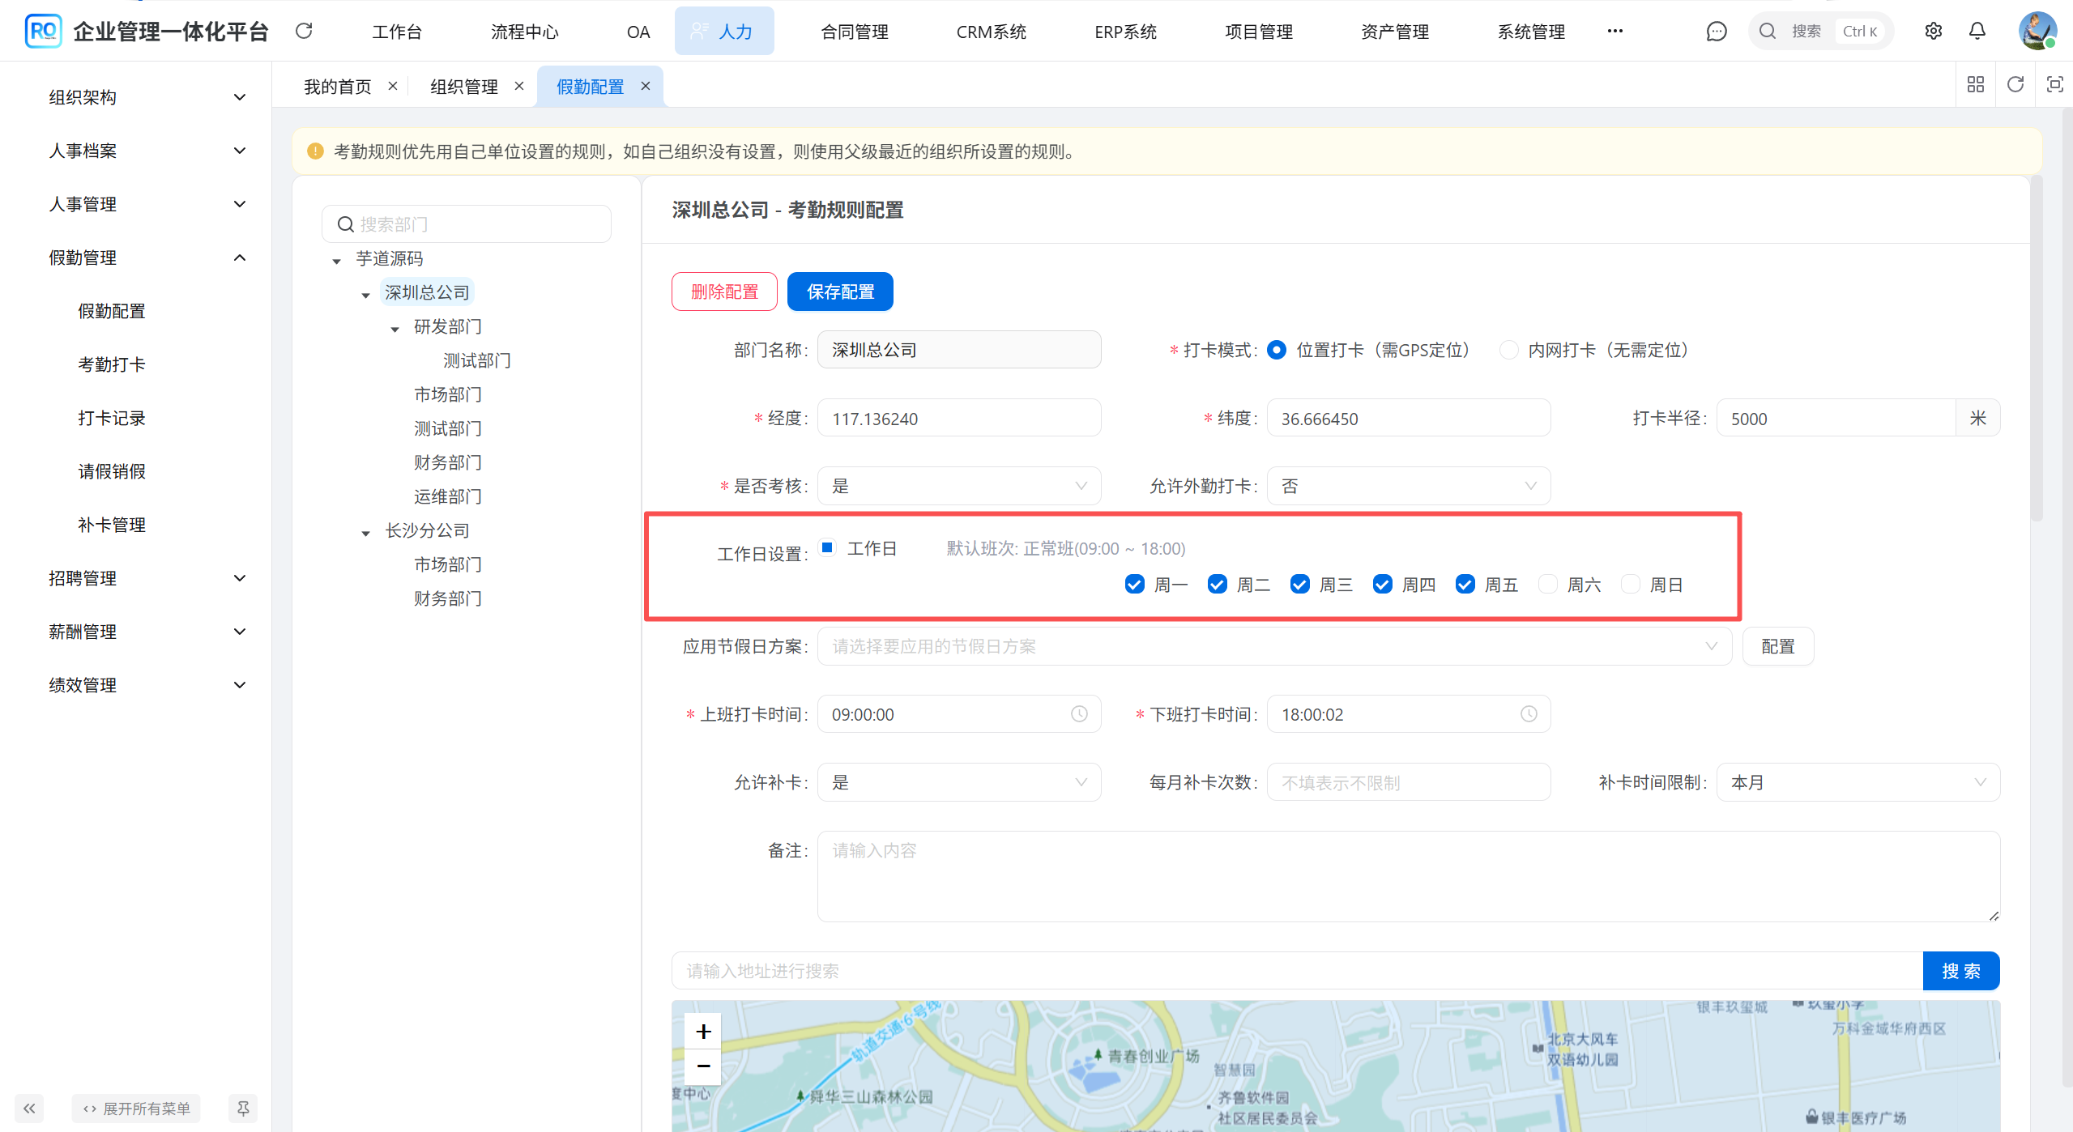
Task: Open the 是否考核 dropdown
Action: pyautogui.click(x=958, y=486)
